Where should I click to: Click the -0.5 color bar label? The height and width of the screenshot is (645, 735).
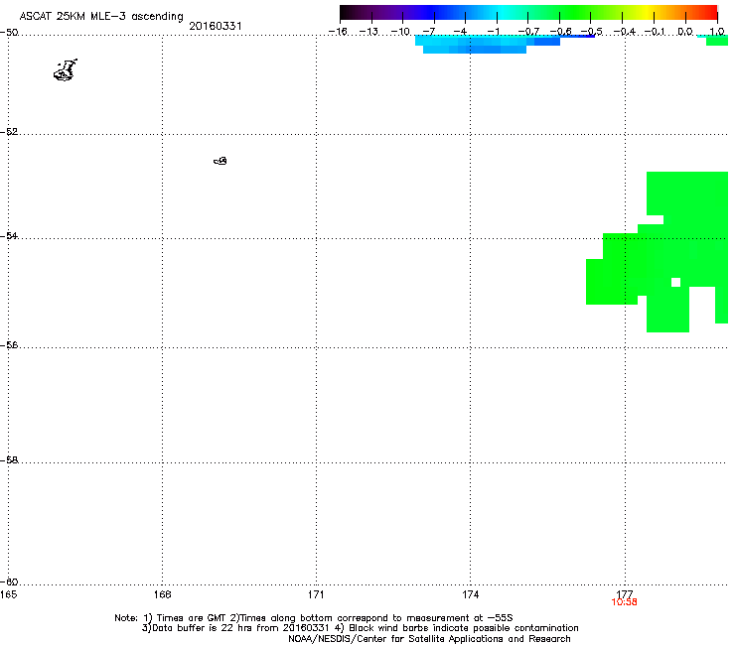click(592, 32)
